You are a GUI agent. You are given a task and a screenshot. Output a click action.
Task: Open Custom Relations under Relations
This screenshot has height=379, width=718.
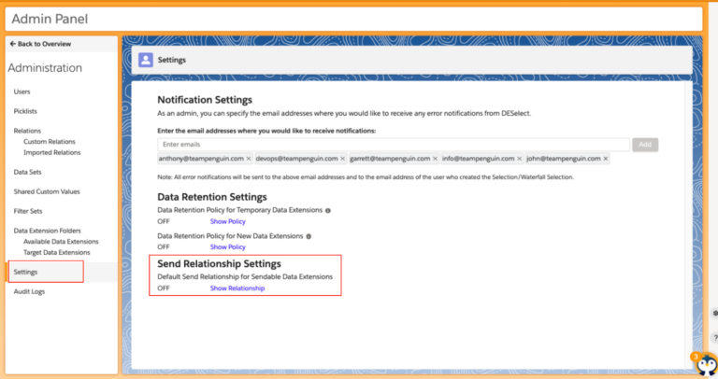coord(49,142)
